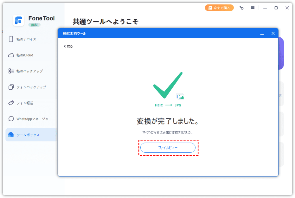Close the HEIC変換ツール dialog
This screenshot has height=198, width=295.
tap(273, 34)
